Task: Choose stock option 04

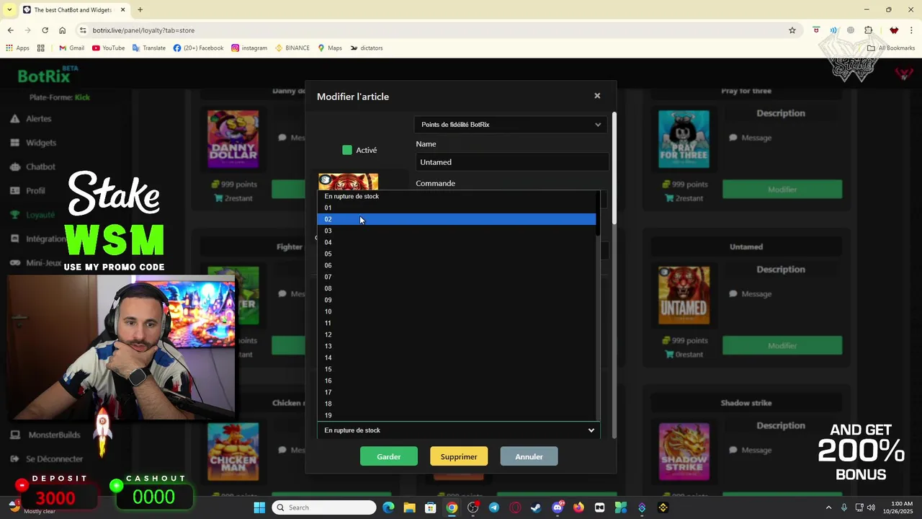Action: (x=457, y=242)
